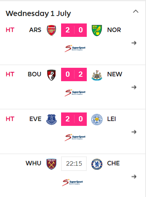Select the Chelsea club badge

[97, 164]
